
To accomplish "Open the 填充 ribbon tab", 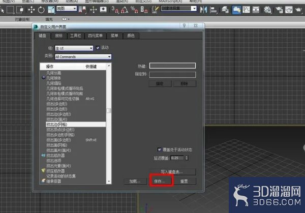I will (49, 19).
